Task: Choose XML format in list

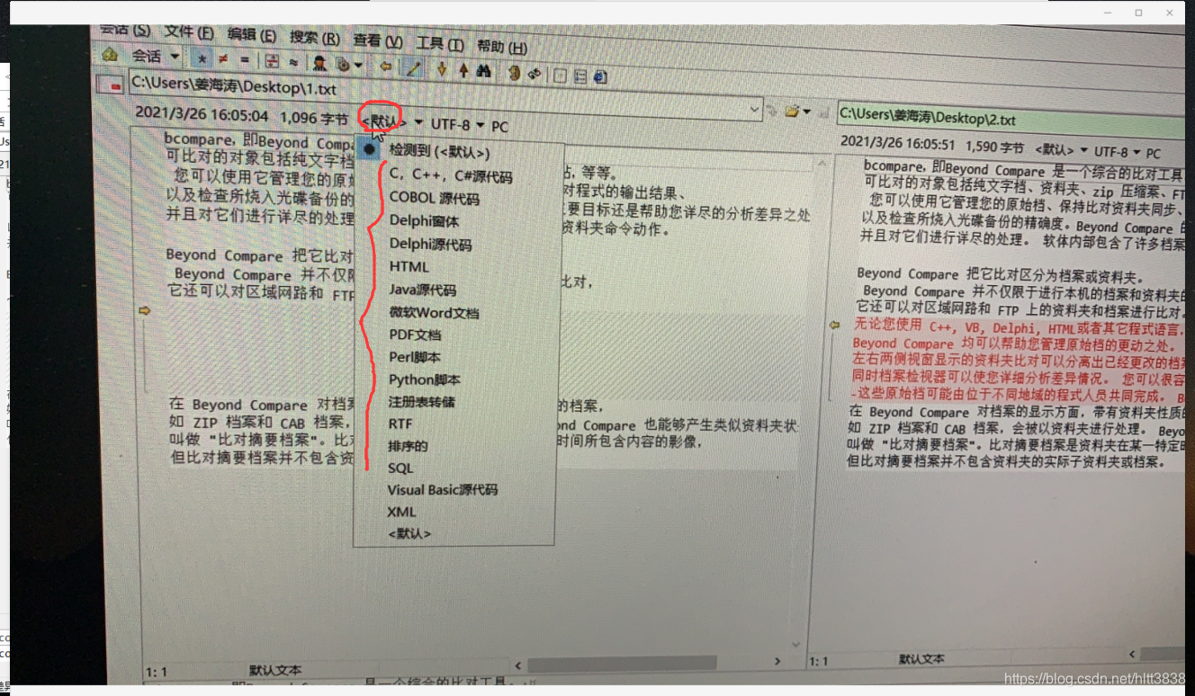Action: click(x=401, y=512)
